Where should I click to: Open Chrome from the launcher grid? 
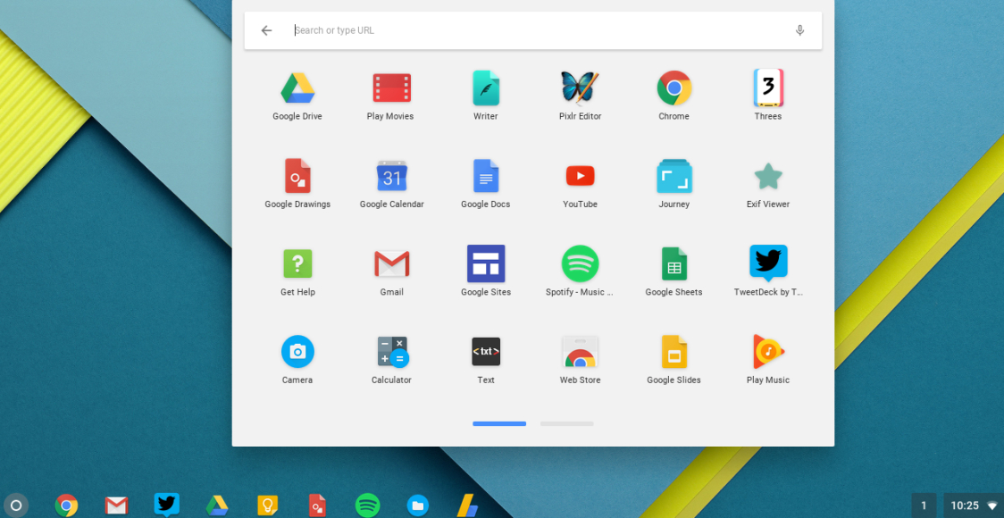pyautogui.click(x=674, y=88)
